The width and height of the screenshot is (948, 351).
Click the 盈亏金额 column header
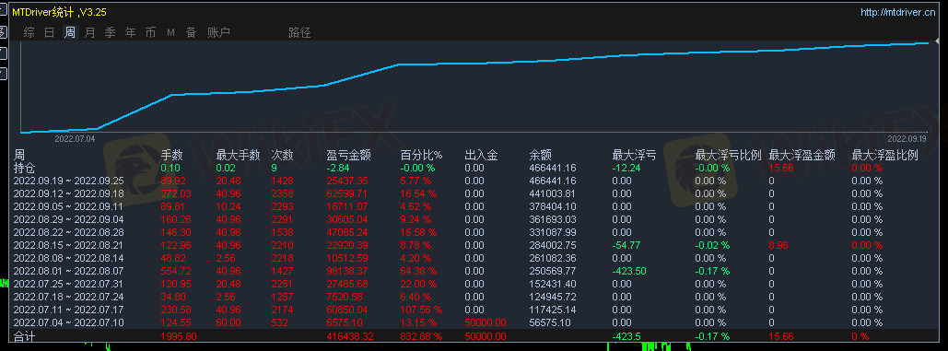[x=348, y=156]
